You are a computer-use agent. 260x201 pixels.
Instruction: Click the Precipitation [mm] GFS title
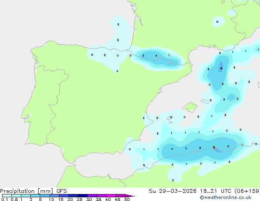(33, 191)
